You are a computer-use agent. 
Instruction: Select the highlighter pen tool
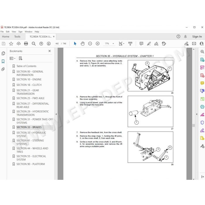click(149, 44)
